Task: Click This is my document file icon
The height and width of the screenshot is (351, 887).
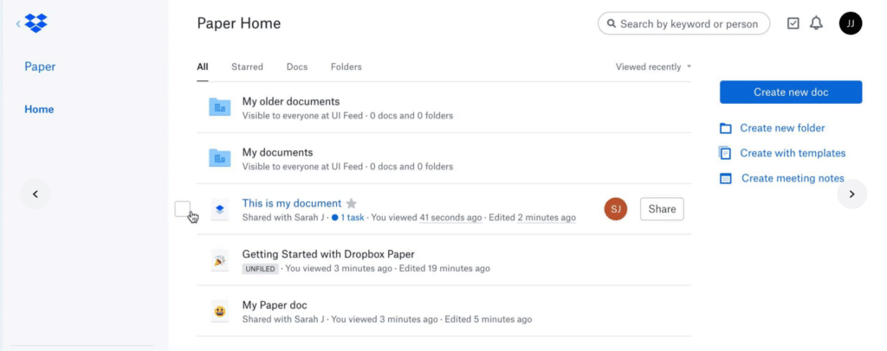Action: point(219,209)
